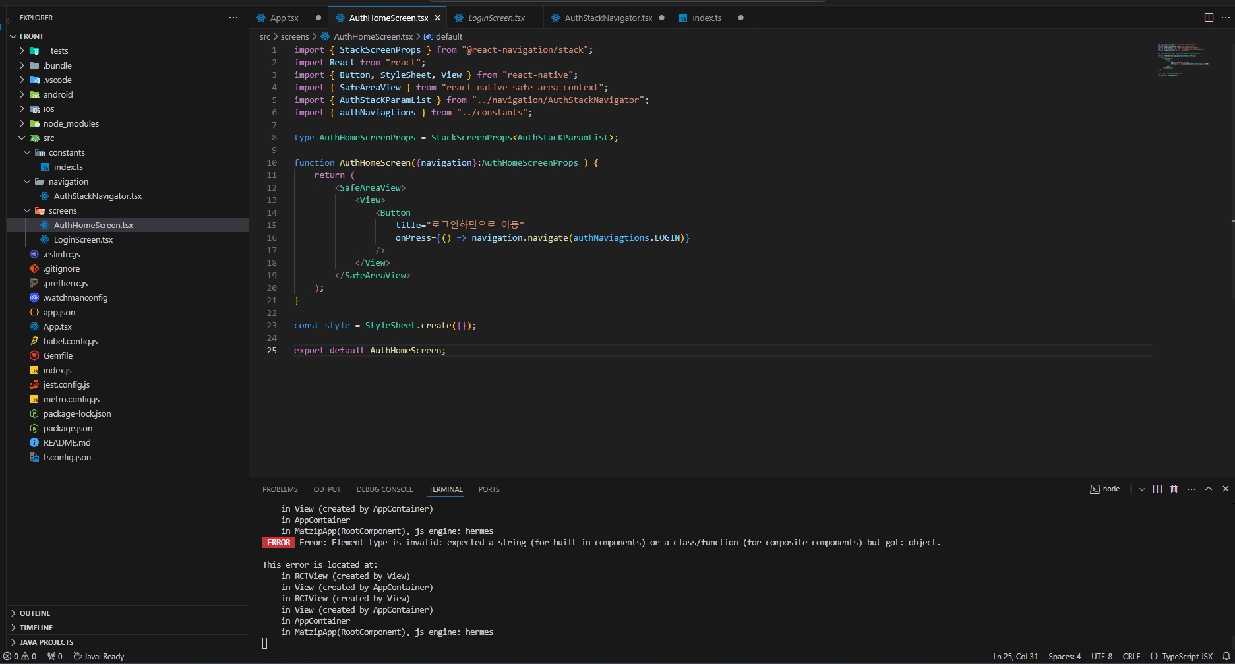Maximize the panel with up chevron
1235x664 pixels.
click(x=1209, y=489)
